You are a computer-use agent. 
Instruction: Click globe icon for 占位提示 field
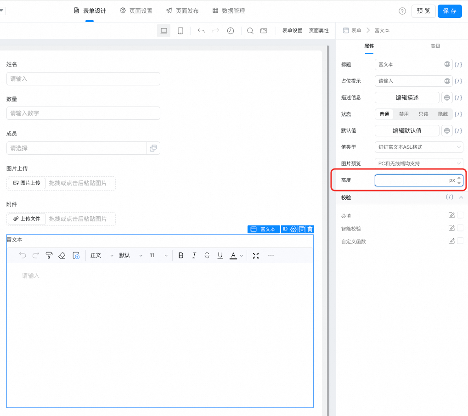(x=447, y=81)
